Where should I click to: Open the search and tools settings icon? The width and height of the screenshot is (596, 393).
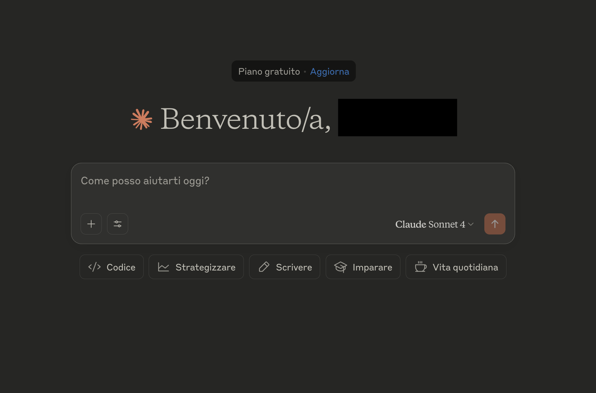118,224
